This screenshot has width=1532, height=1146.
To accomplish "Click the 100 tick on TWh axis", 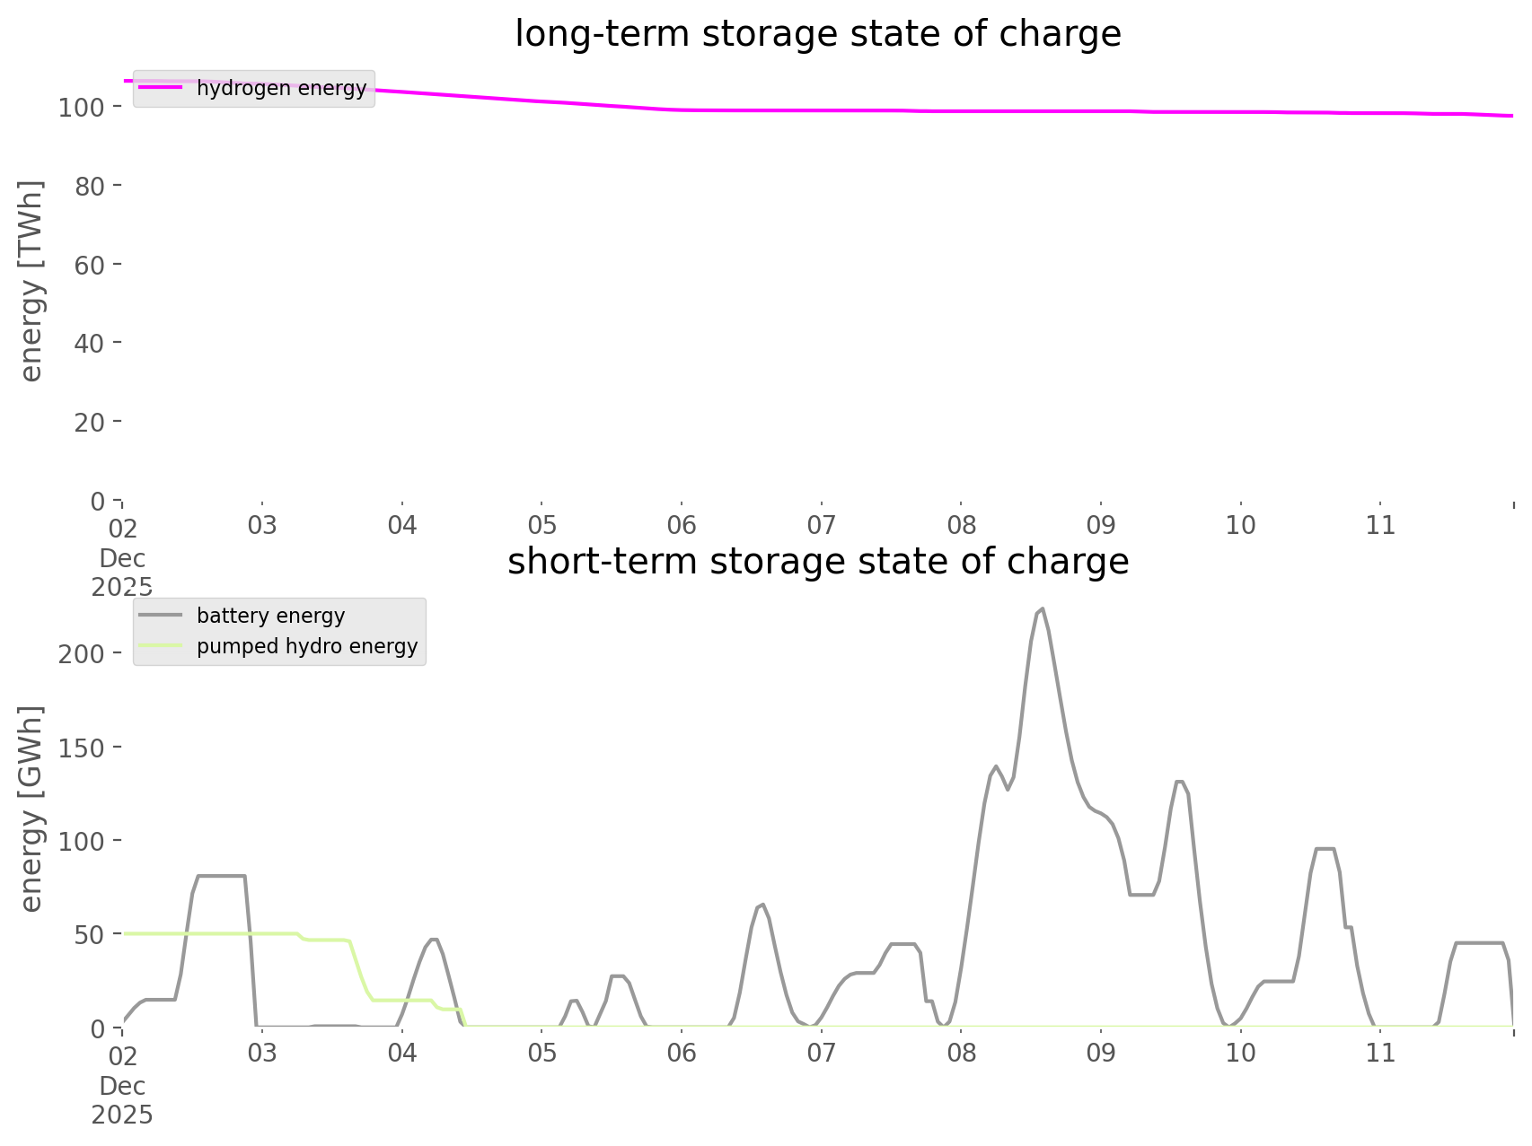I will 82,108.
